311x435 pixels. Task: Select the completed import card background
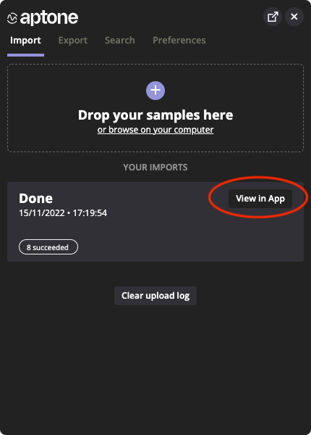point(155,222)
